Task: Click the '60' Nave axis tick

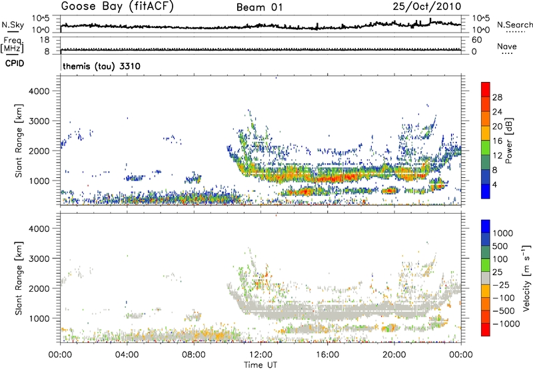Action: [x=476, y=40]
